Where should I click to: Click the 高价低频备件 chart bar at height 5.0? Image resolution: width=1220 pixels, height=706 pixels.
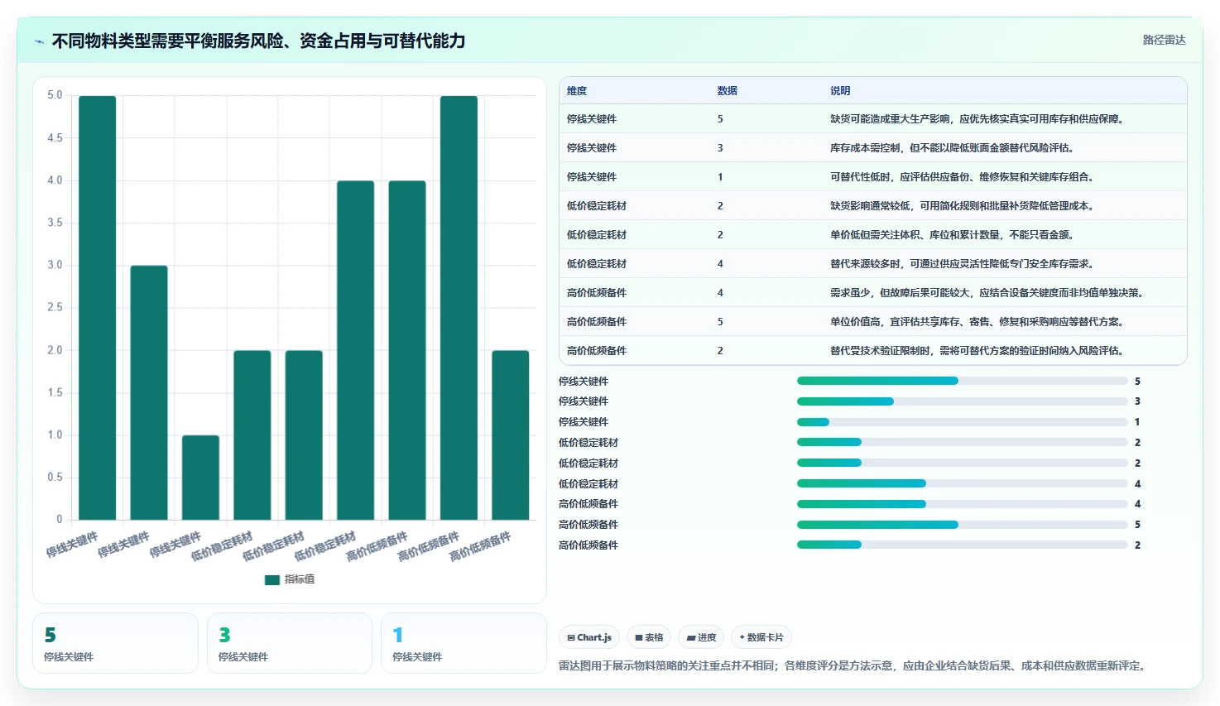tap(459, 308)
